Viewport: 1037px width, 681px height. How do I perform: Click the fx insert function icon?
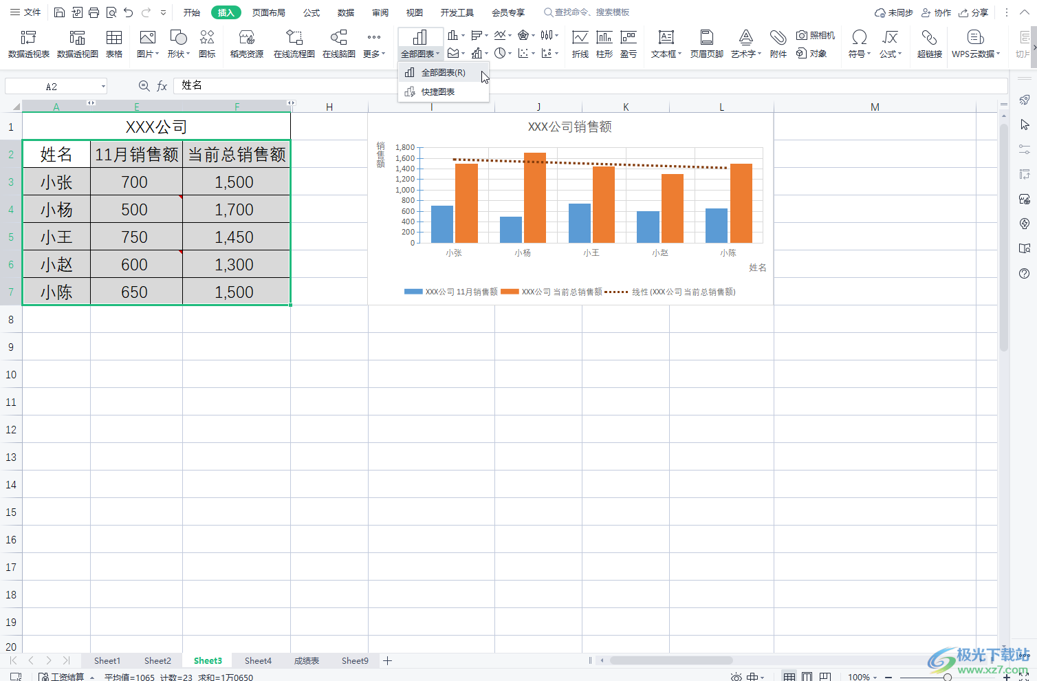[x=162, y=86]
